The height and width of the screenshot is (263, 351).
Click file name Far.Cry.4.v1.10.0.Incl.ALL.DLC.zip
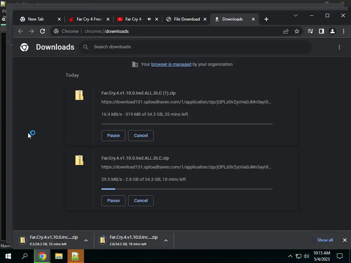point(135,158)
